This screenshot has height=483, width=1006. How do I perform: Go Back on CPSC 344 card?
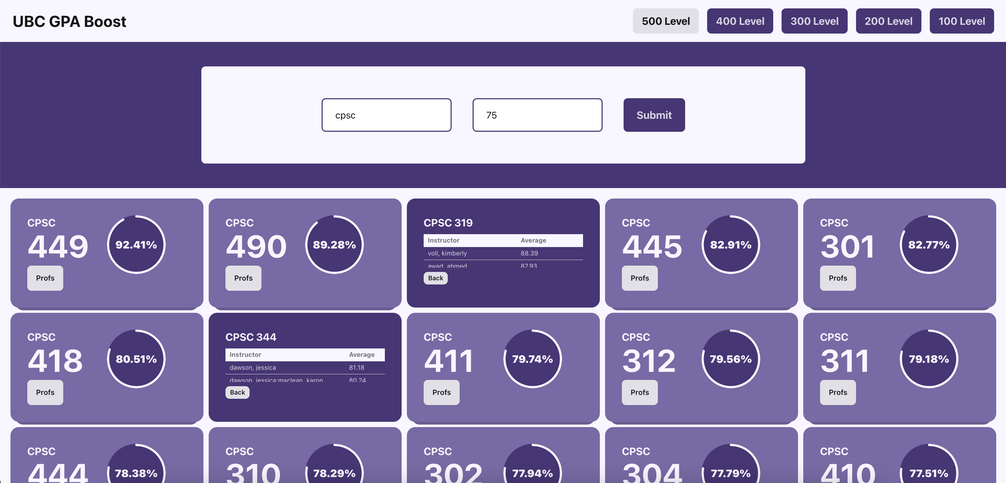(x=237, y=392)
